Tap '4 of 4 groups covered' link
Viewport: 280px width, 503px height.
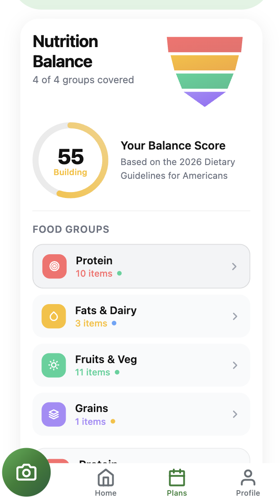click(83, 80)
